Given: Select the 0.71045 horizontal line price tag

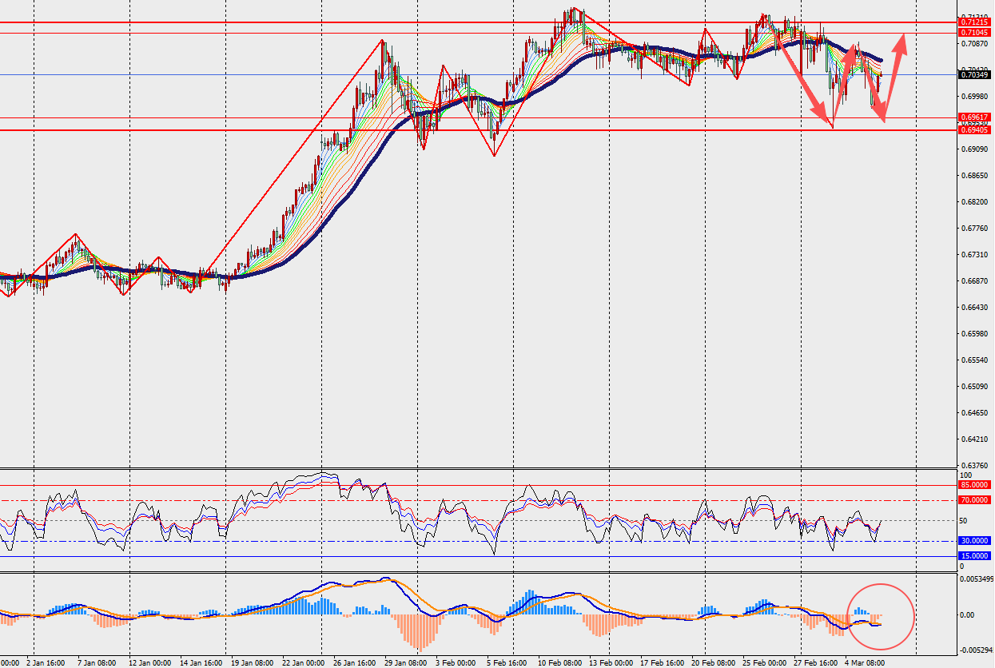Looking at the screenshot, I should [x=975, y=33].
